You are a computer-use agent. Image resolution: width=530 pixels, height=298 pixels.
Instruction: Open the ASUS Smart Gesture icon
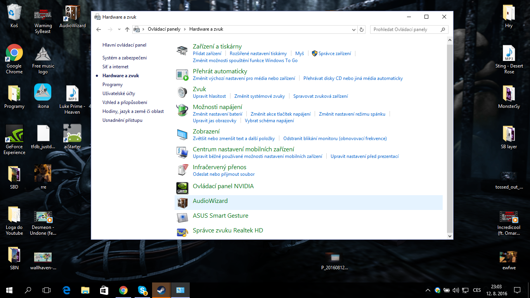pos(182,217)
